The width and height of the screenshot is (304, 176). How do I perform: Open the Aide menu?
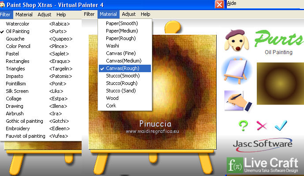[x=232, y=3]
